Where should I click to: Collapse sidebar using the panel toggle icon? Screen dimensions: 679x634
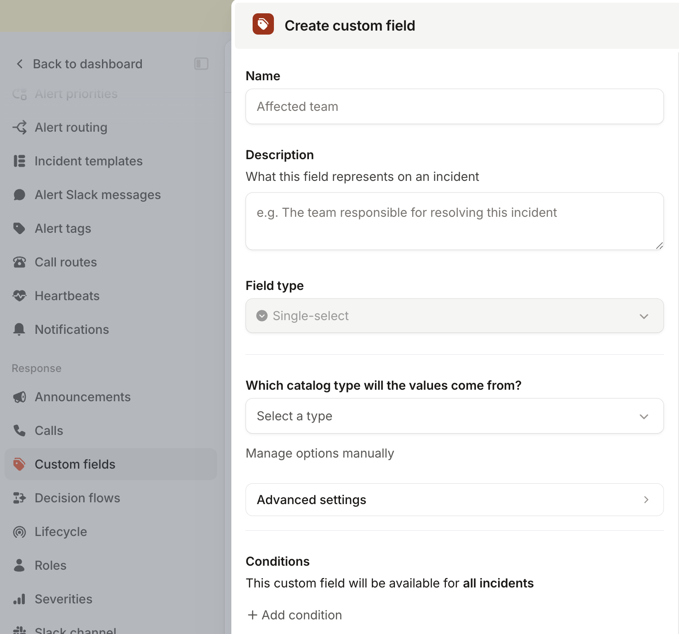click(201, 64)
